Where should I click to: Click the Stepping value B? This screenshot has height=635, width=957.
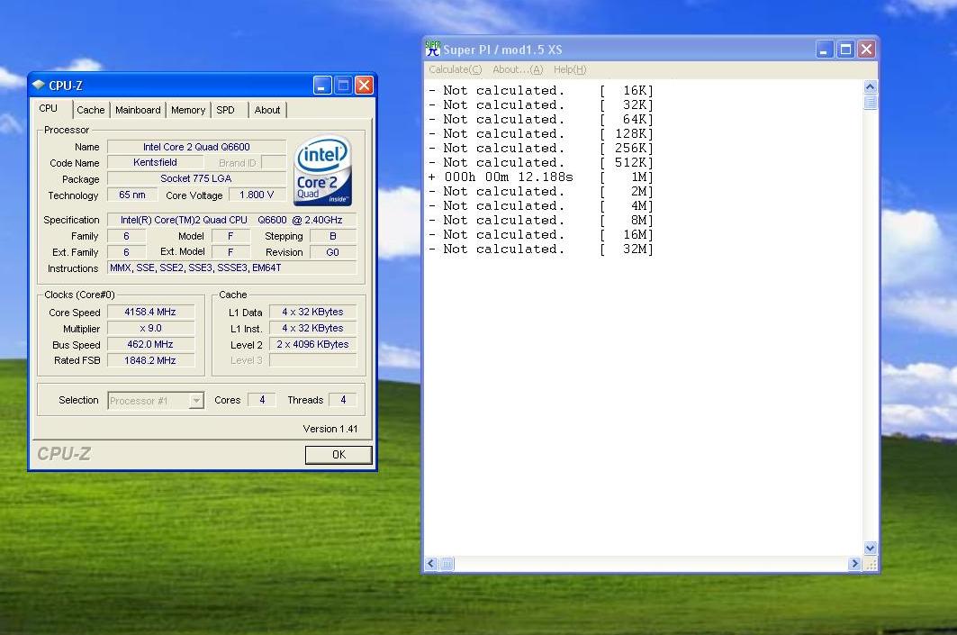click(x=333, y=236)
